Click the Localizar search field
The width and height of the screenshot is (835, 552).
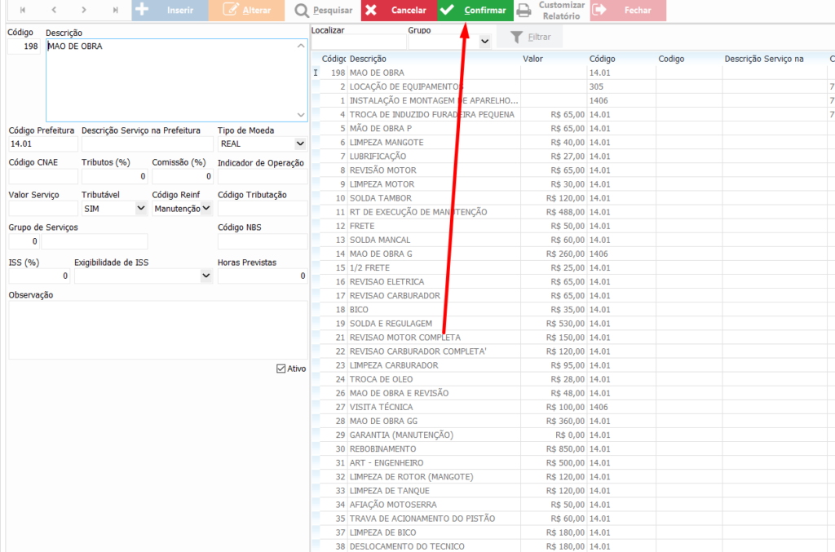(x=358, y=41)
